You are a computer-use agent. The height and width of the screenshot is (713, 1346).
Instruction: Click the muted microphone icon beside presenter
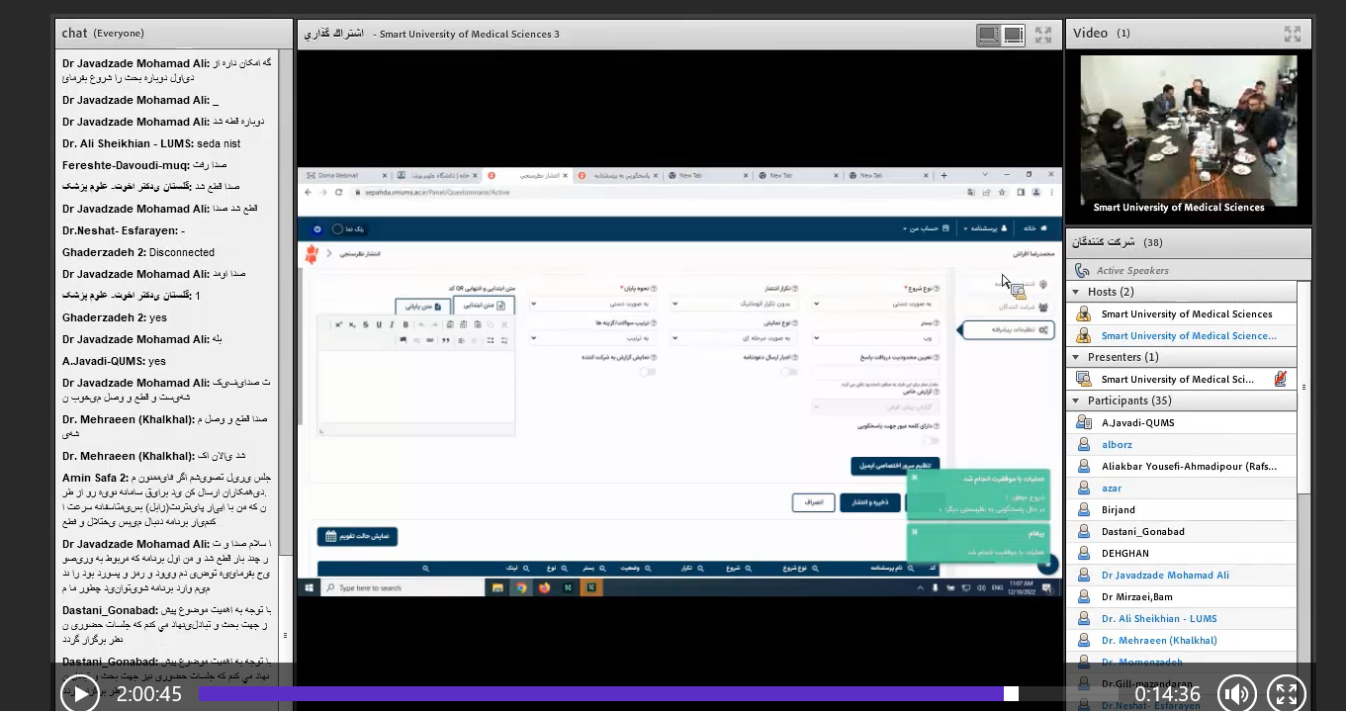click(x=1281, y=379)
